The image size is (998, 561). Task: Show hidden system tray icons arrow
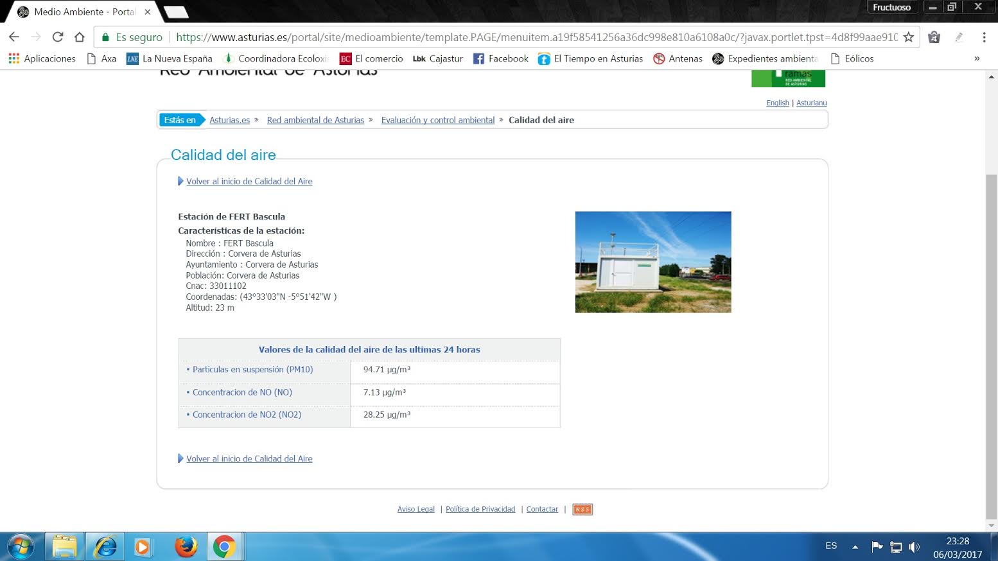tap(855, 547)
